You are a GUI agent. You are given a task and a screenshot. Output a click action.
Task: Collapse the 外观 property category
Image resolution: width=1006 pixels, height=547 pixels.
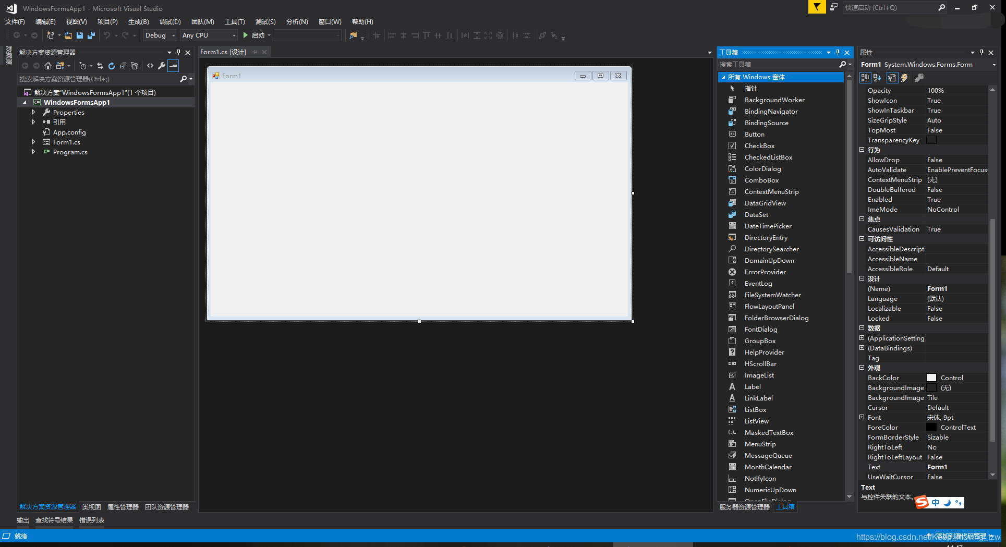[862, 368]
